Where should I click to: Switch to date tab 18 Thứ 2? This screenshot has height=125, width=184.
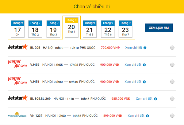tap(35, 29)
